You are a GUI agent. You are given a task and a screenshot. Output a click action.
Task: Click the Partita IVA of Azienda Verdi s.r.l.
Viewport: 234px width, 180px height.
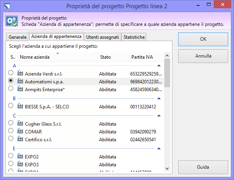tap(146, 74)
